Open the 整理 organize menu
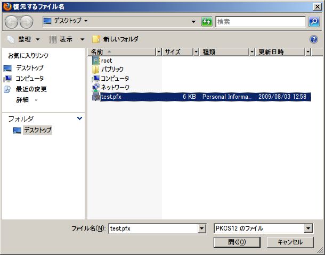 click(x=24, y=39)
